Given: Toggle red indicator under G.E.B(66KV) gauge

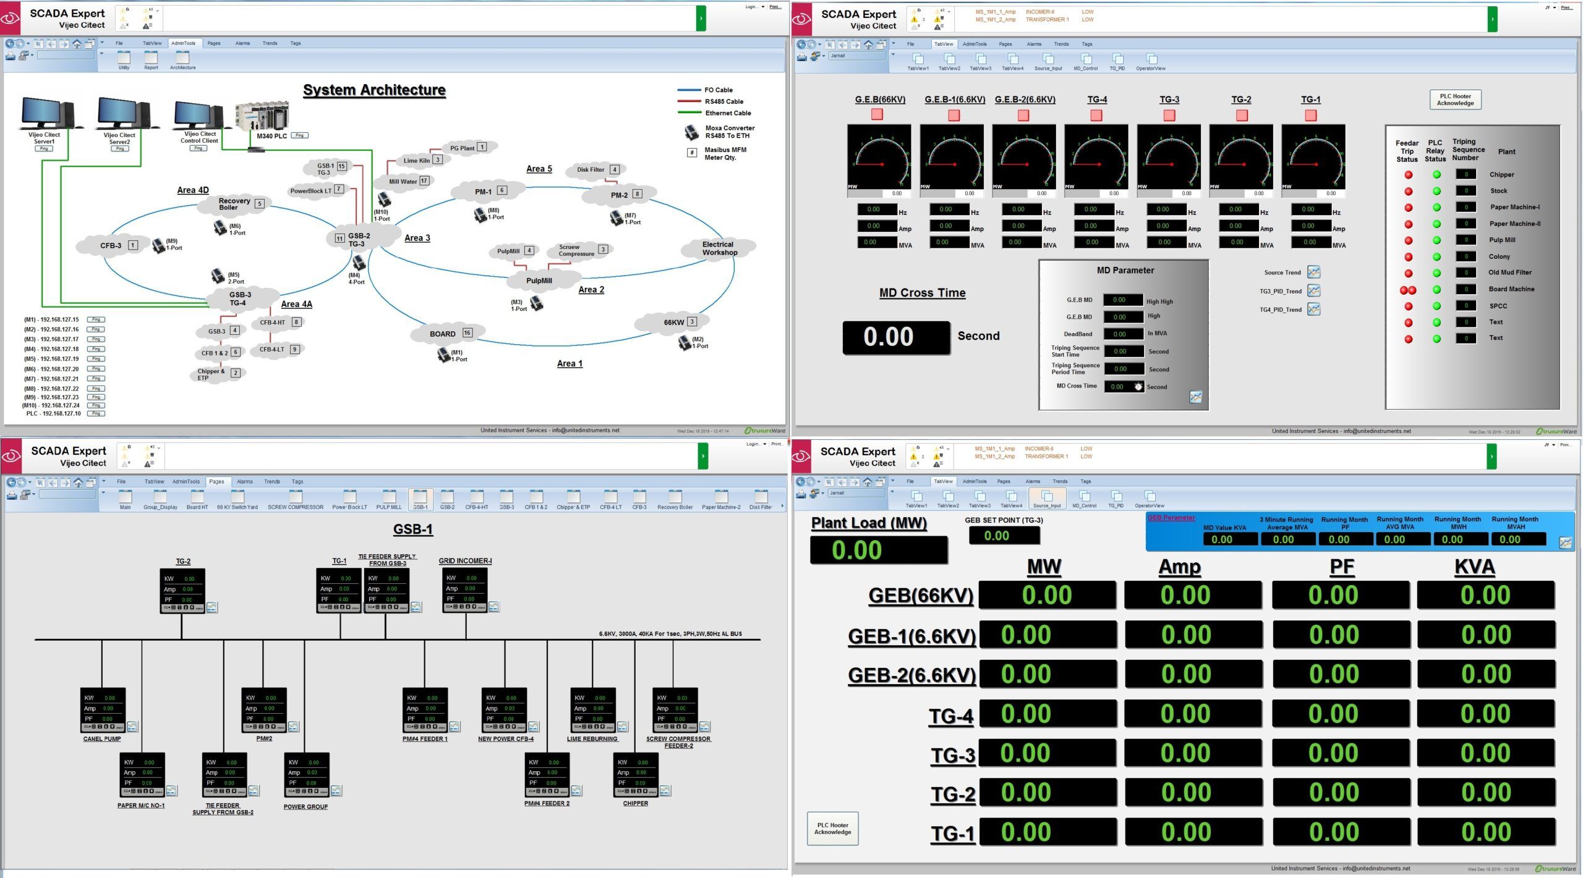Looking at the screenshot, I should click(x=877, y=114).
